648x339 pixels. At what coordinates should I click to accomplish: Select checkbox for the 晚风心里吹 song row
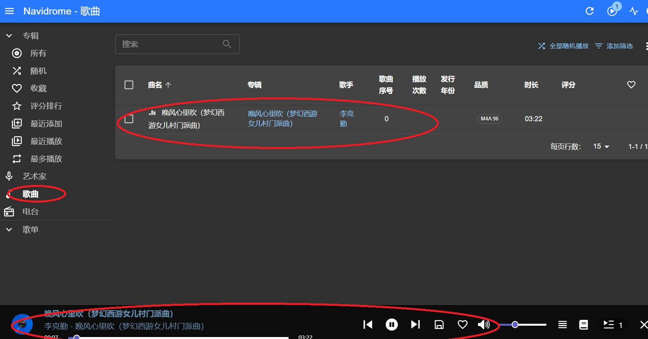coord(129,119)
